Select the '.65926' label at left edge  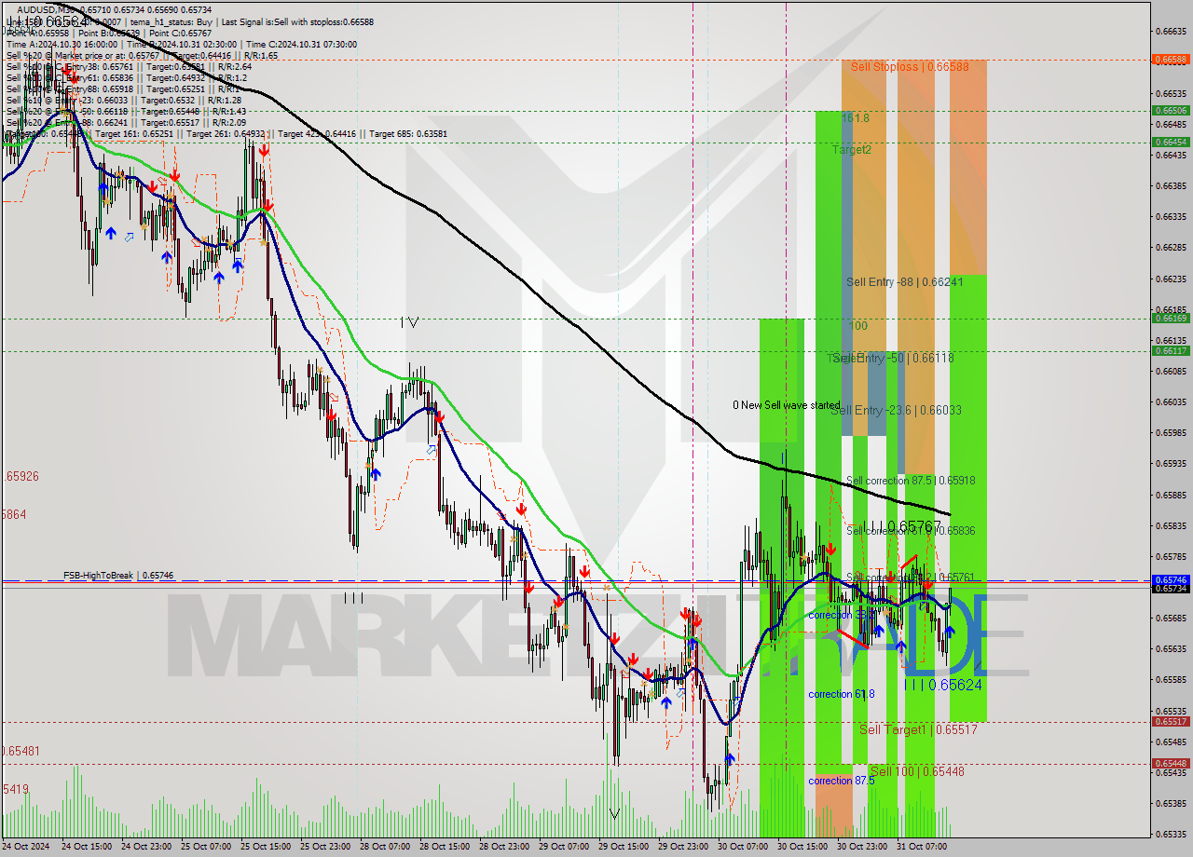click(x=21, y=476)
